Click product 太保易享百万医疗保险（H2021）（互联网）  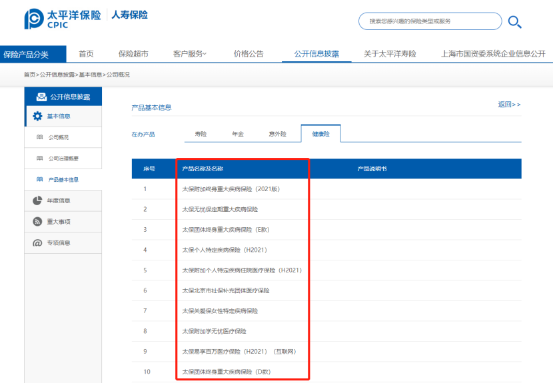tap(239, 352)
